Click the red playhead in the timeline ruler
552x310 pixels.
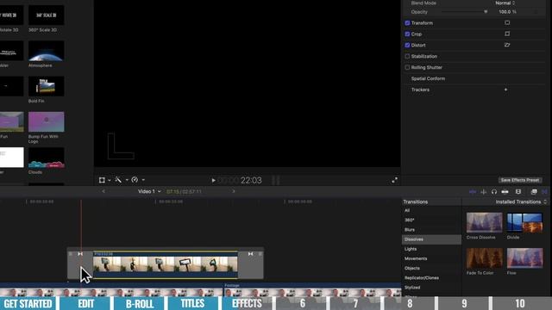tap(81, 202)
